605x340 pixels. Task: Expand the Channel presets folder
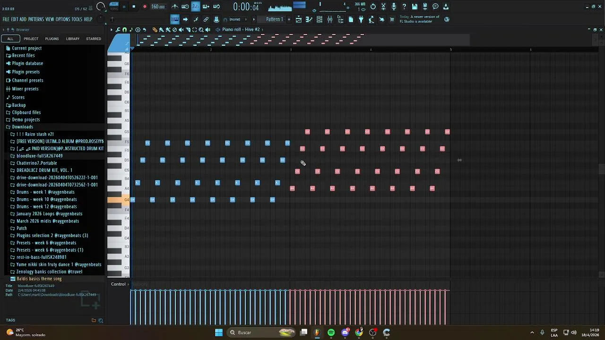27,80
